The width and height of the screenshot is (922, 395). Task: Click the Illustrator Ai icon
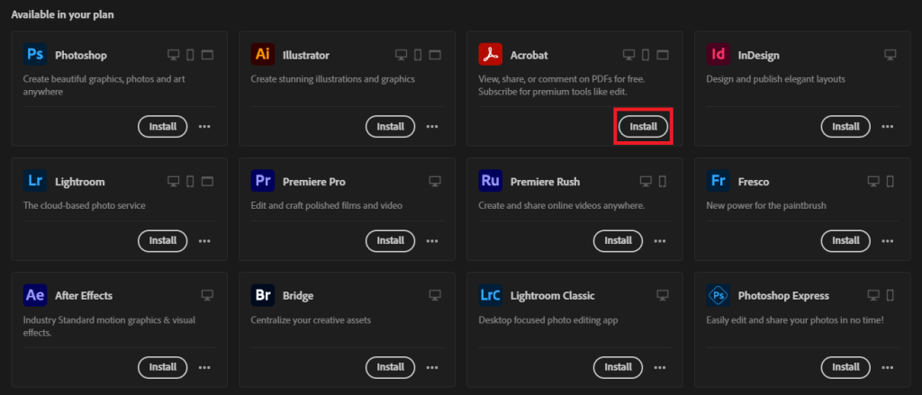[263, 55]
